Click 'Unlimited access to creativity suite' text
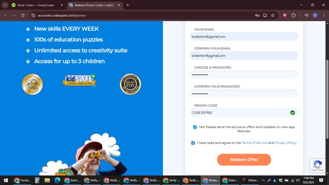 click(81, 50)
